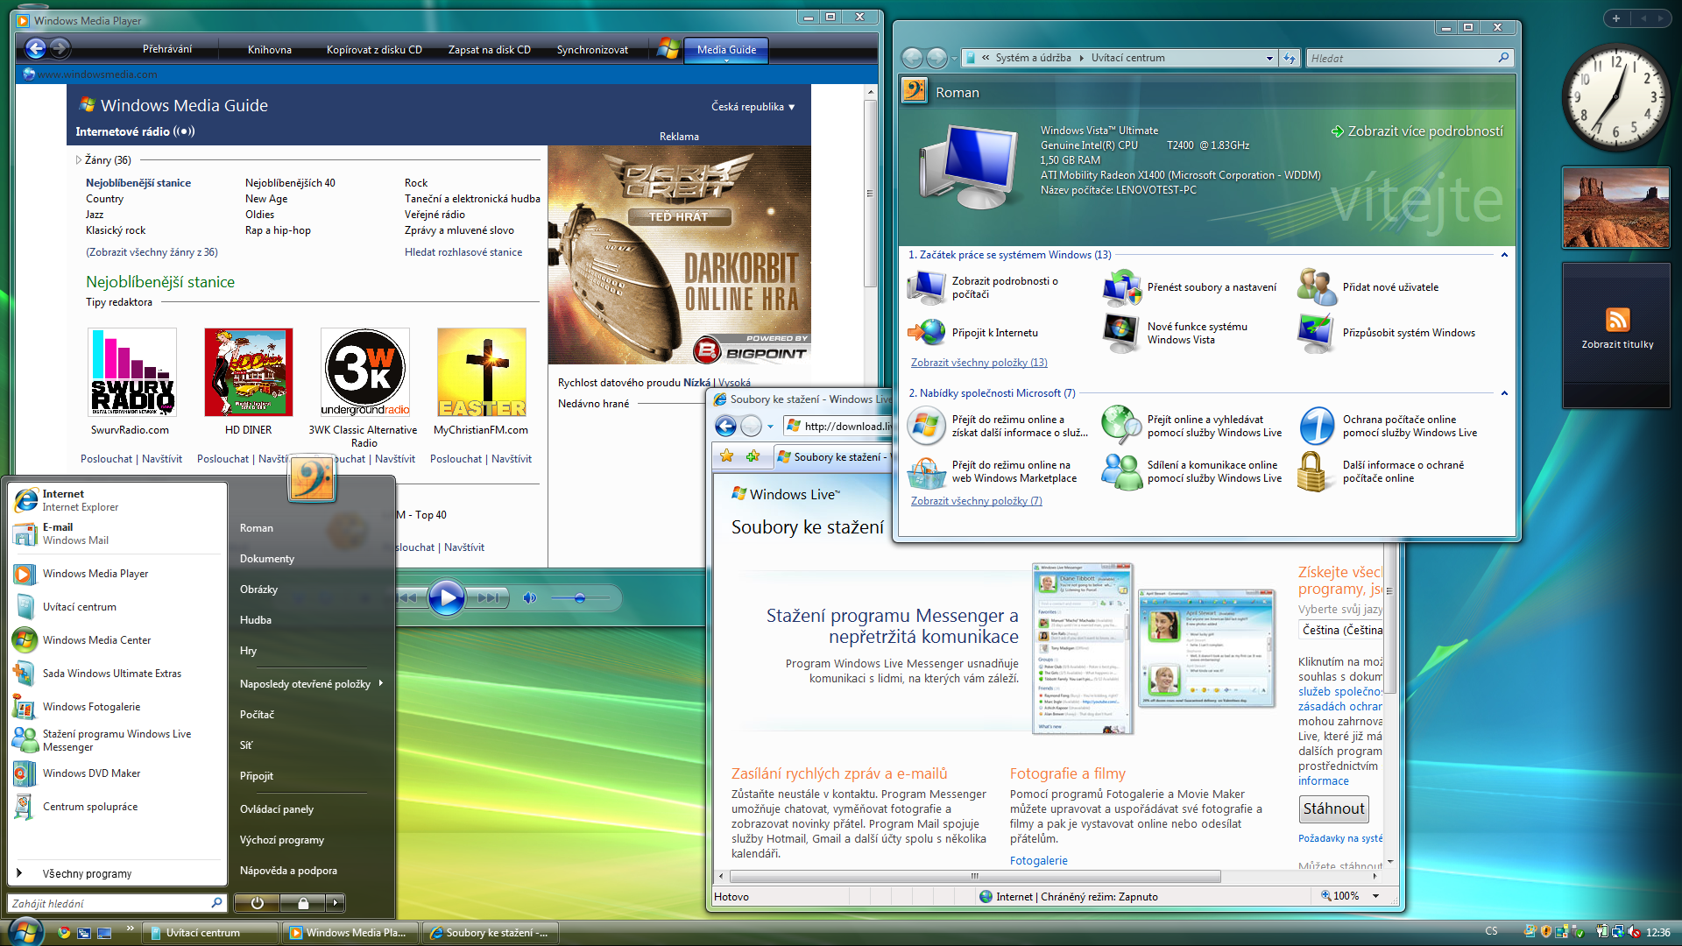
Task: Switch to Knihovna tab in Media Player
Action: click(x=269, y=50)
